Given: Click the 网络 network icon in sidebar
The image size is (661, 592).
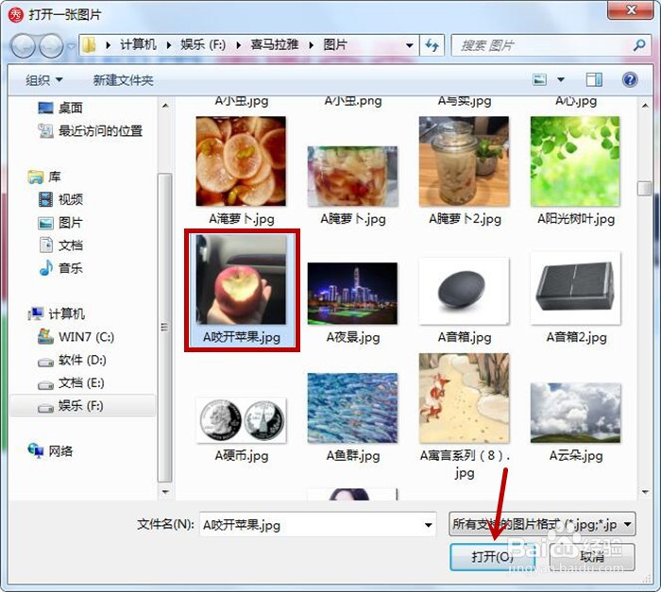Looking at the screenshot, I should 36,450.
